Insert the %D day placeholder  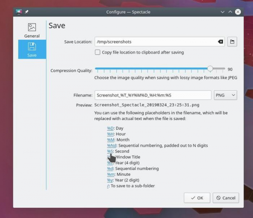click(x=110, y=128)
